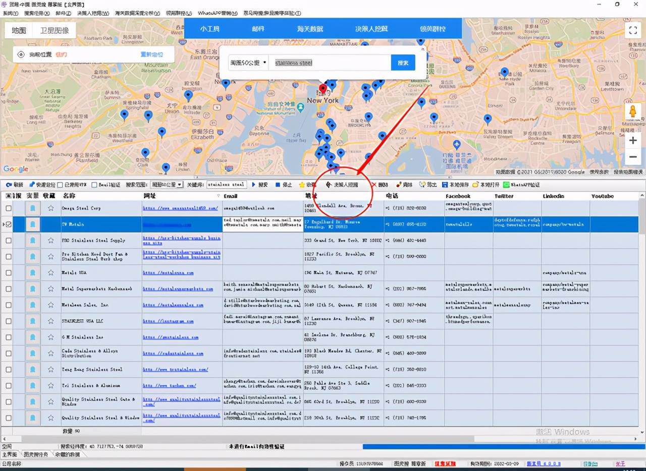Open the 决策人挖掘 tool in the results toolbar
This screenshot has height=471, width=646.
click(x=342, y=185)
